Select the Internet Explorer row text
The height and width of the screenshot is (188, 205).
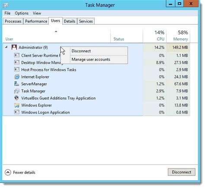(35, 77)
